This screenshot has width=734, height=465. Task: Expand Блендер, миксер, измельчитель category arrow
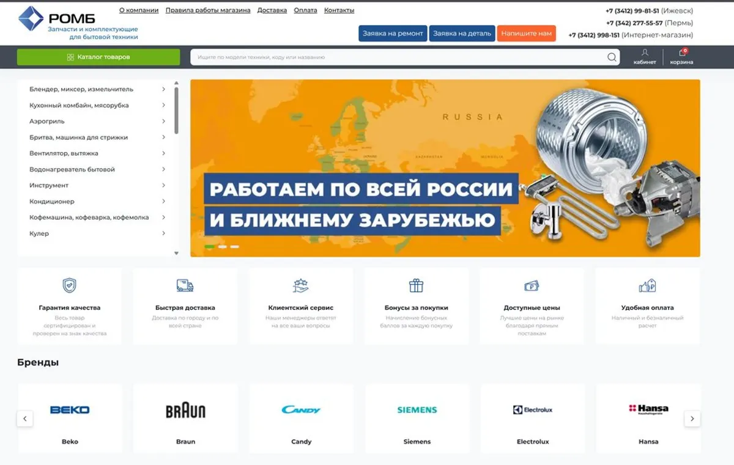point(163,89)
